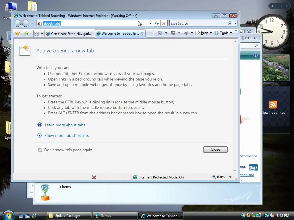Click Welcome to Tabbed taskbar button

pos(161,216)
